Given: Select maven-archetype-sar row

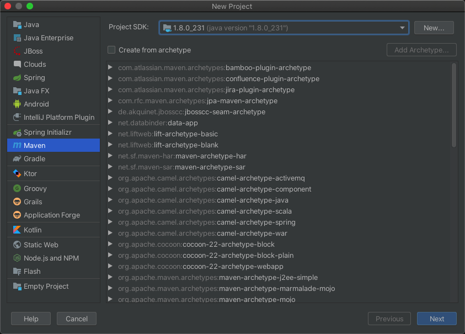Looking at the screenshot, I should pos(279,167).
